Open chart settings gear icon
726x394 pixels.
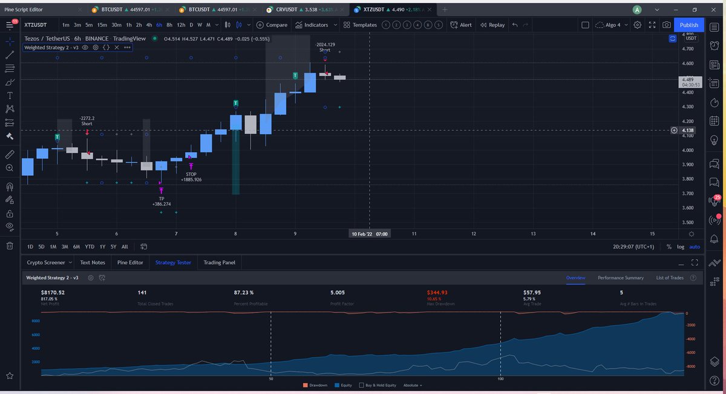point(638,25)
